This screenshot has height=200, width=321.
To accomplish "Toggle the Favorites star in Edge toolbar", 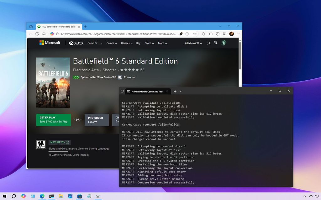I will coord(195,34).
